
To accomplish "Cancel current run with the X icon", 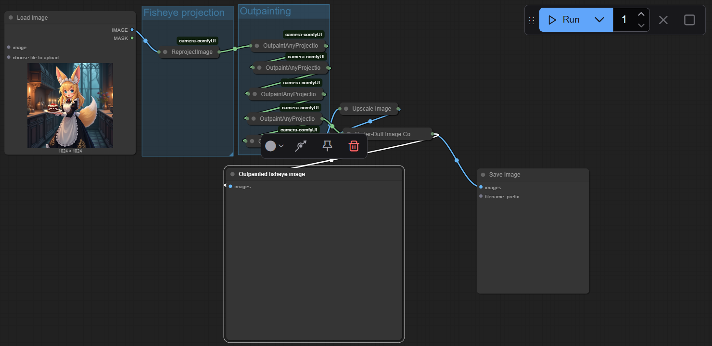I will point(663,20).
